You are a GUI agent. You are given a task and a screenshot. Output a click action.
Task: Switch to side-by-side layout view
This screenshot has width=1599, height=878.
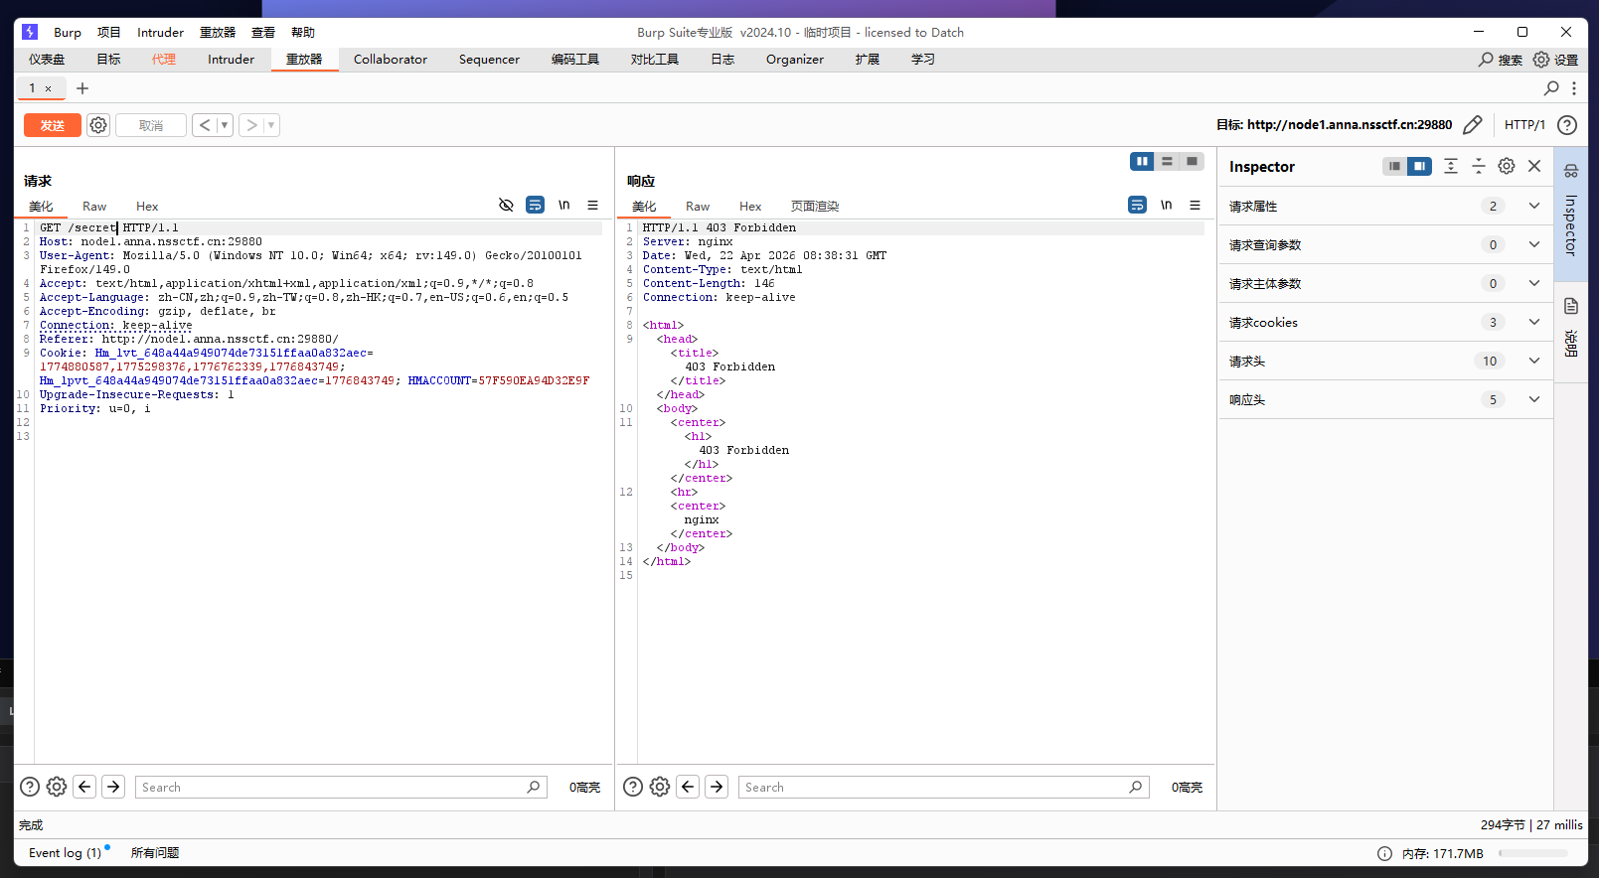click(x=1142, y=161)
